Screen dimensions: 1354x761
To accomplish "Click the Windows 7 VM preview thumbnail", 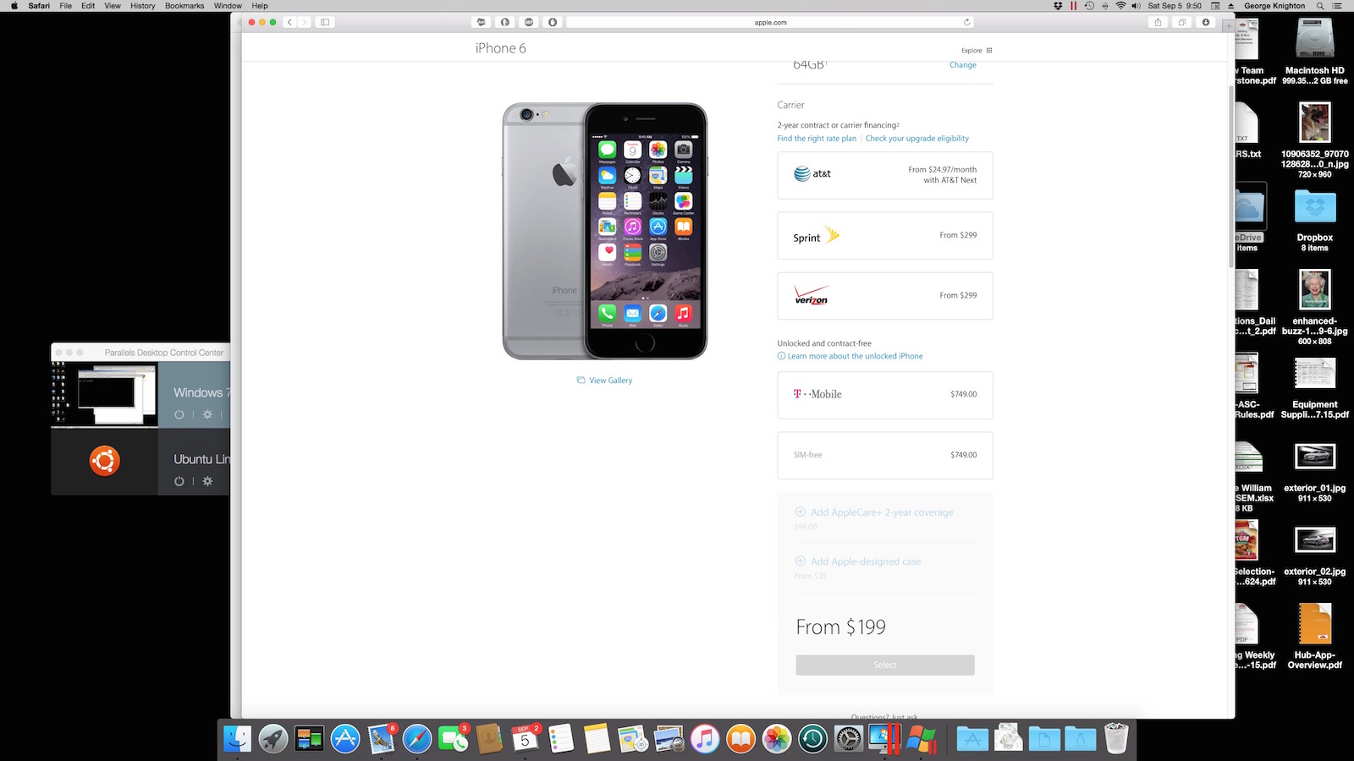I will [x=104, y=394].
